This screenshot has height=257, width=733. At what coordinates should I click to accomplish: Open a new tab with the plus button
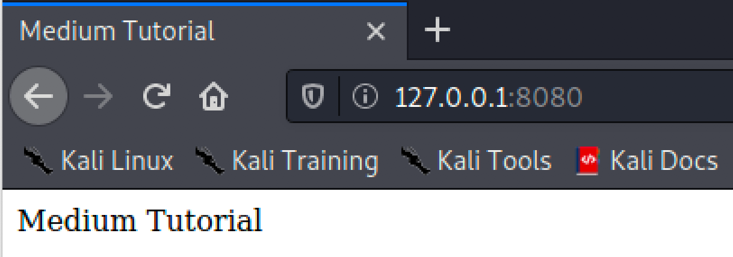(x=438, y=29)
